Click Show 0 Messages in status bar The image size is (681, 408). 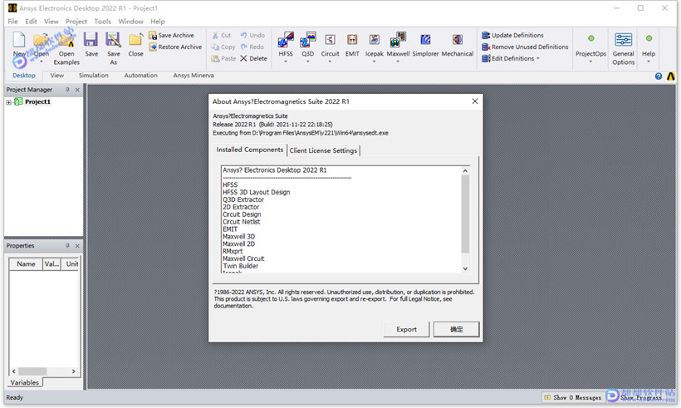click(x=572, y=397)
